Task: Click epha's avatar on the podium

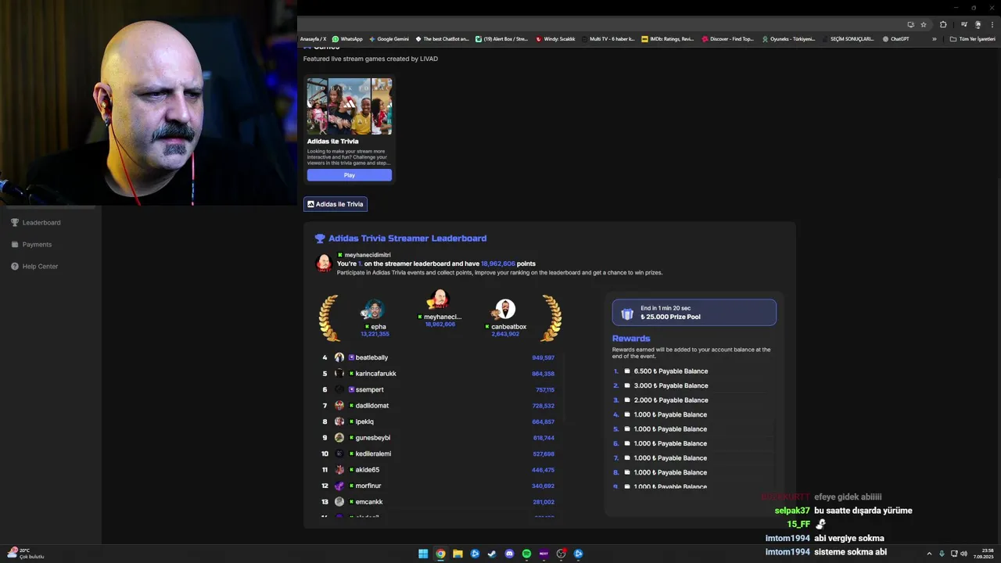Action: coord(375,310)
